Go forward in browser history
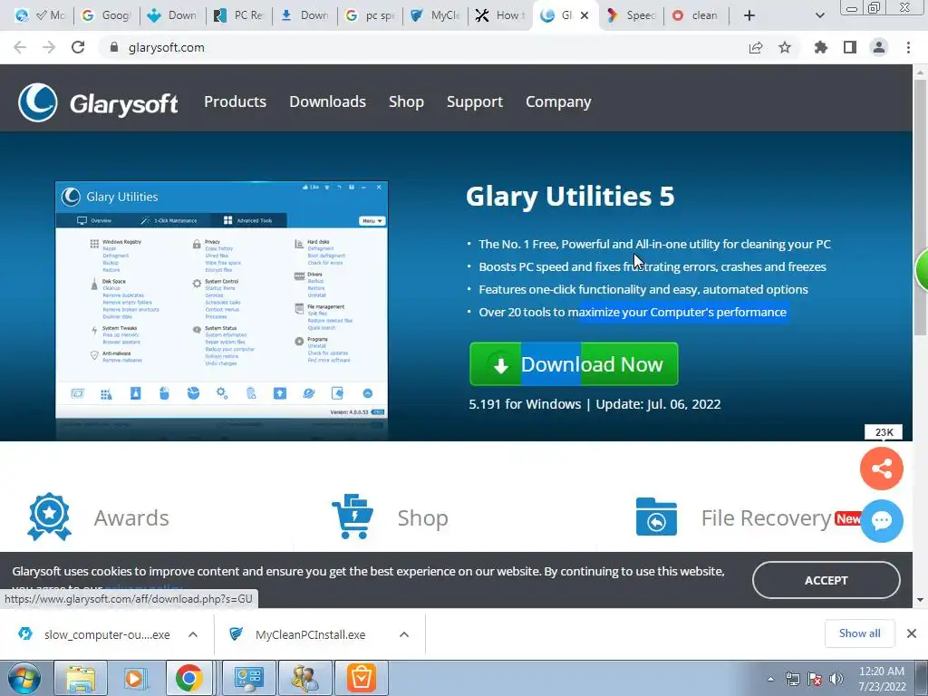This screenshot has height=696, width=928. click(49, 47)
